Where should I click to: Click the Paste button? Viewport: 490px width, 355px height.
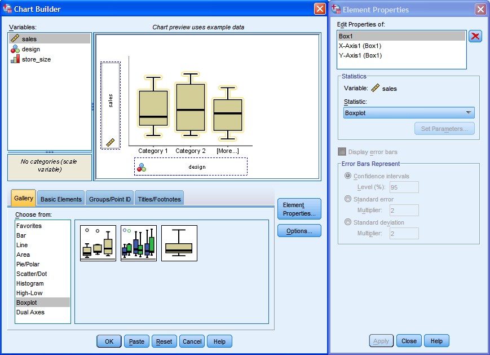[x=136, y=341]
